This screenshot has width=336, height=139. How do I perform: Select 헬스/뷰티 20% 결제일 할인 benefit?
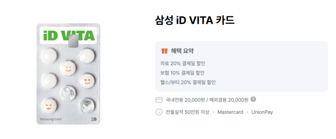tap(188, 82)
